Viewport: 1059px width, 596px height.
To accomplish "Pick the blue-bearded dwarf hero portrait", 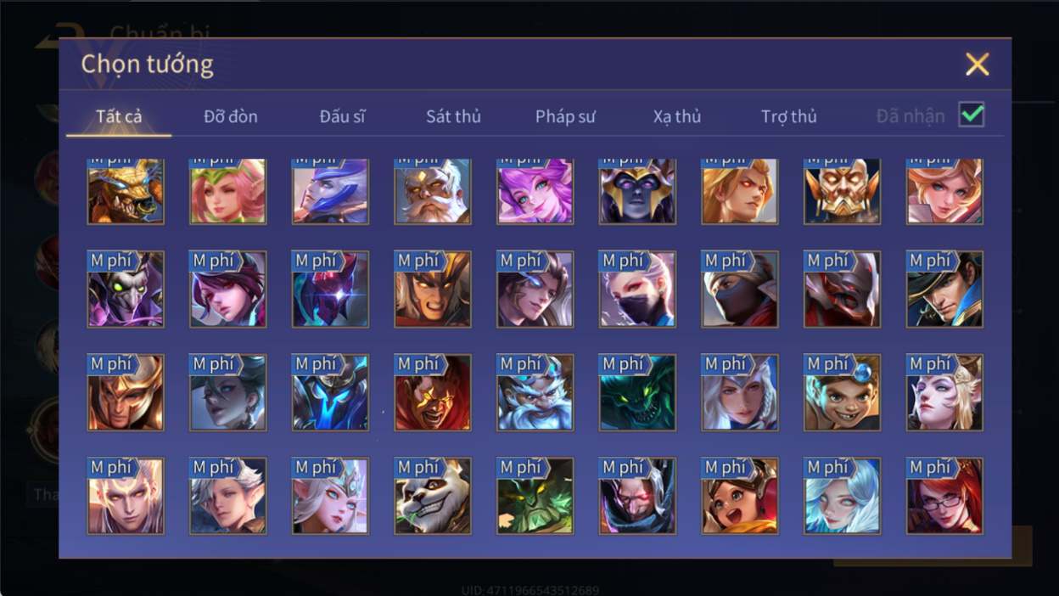I will (x=535, y=393).
